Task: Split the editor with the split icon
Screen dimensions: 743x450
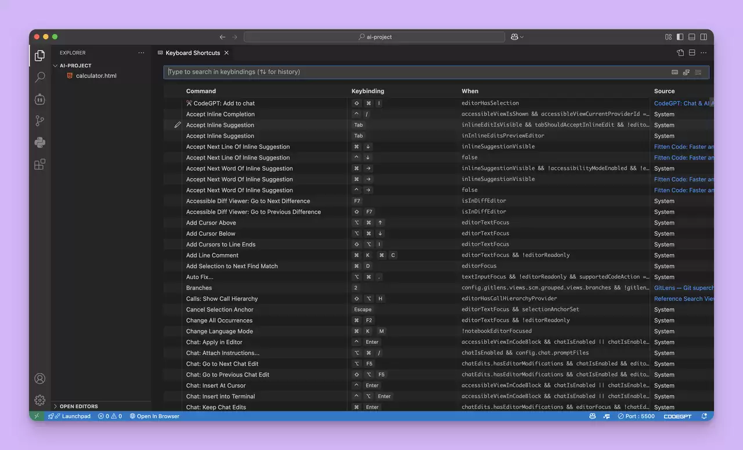Action: click(x=692, y=53)
